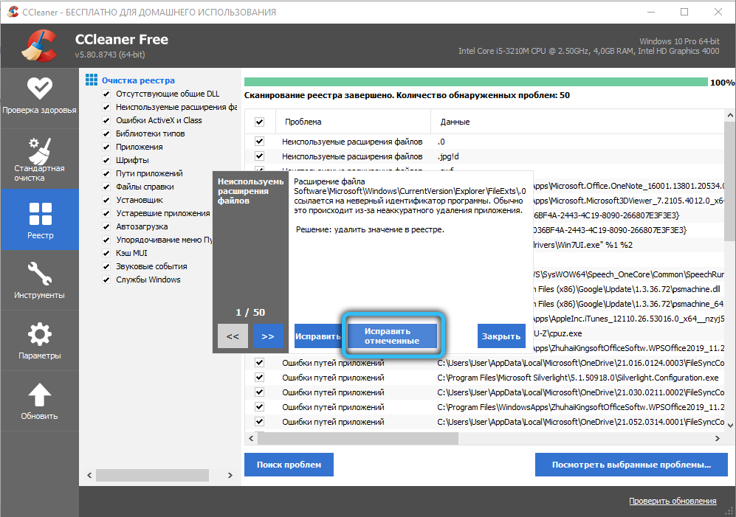Open the Tools wrench icon
736x517 pixels.
click(x=39, y=273)
